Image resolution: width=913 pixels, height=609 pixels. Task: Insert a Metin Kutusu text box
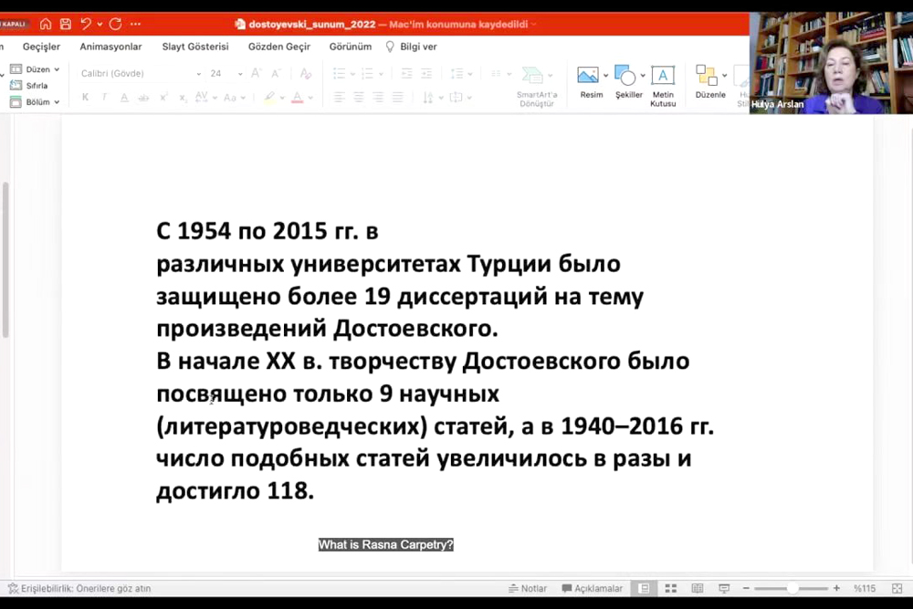tap(663, 84)
